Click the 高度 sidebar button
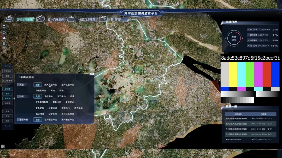Screen dimensions: 282x158 [7, 111]
